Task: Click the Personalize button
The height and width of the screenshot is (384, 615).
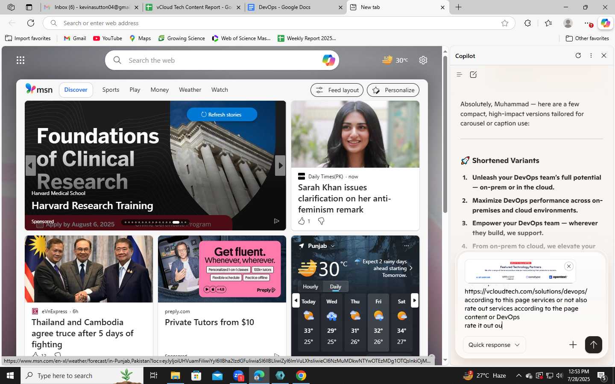Action: (393, 90)
